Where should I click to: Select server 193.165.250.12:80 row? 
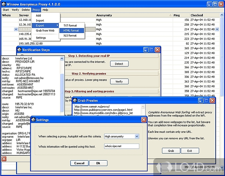pos(31,44)
